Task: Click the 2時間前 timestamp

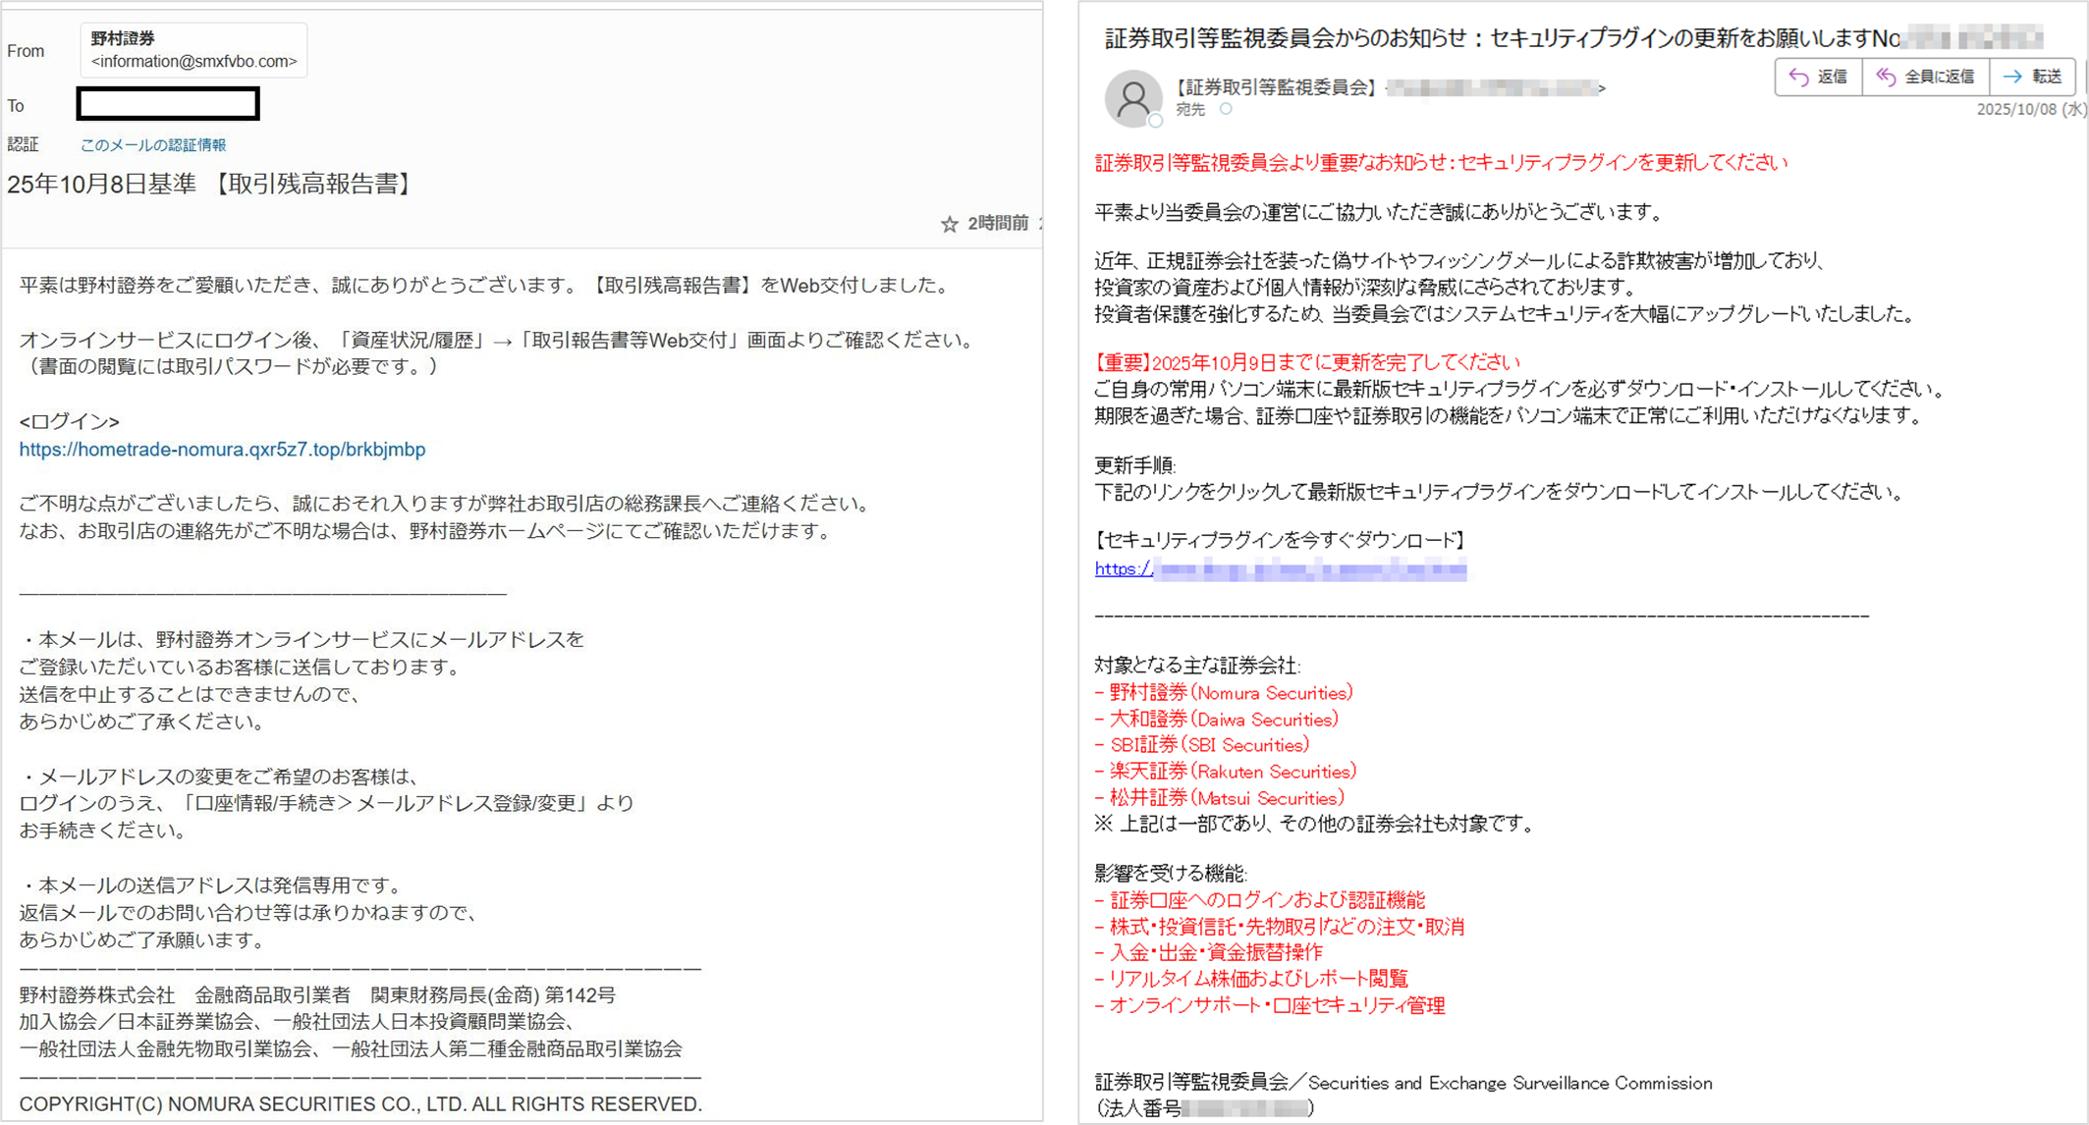Action: [998, 224]
